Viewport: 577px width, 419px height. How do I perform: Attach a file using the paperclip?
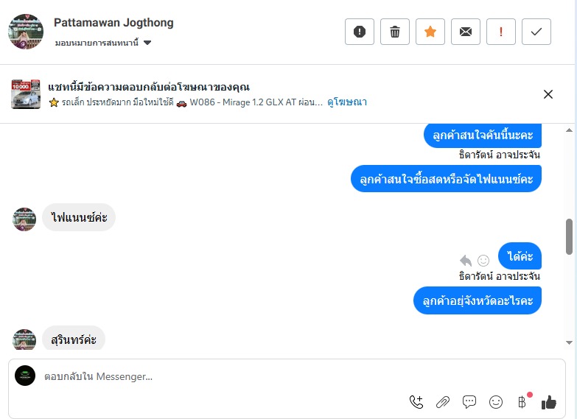[443, 402]
